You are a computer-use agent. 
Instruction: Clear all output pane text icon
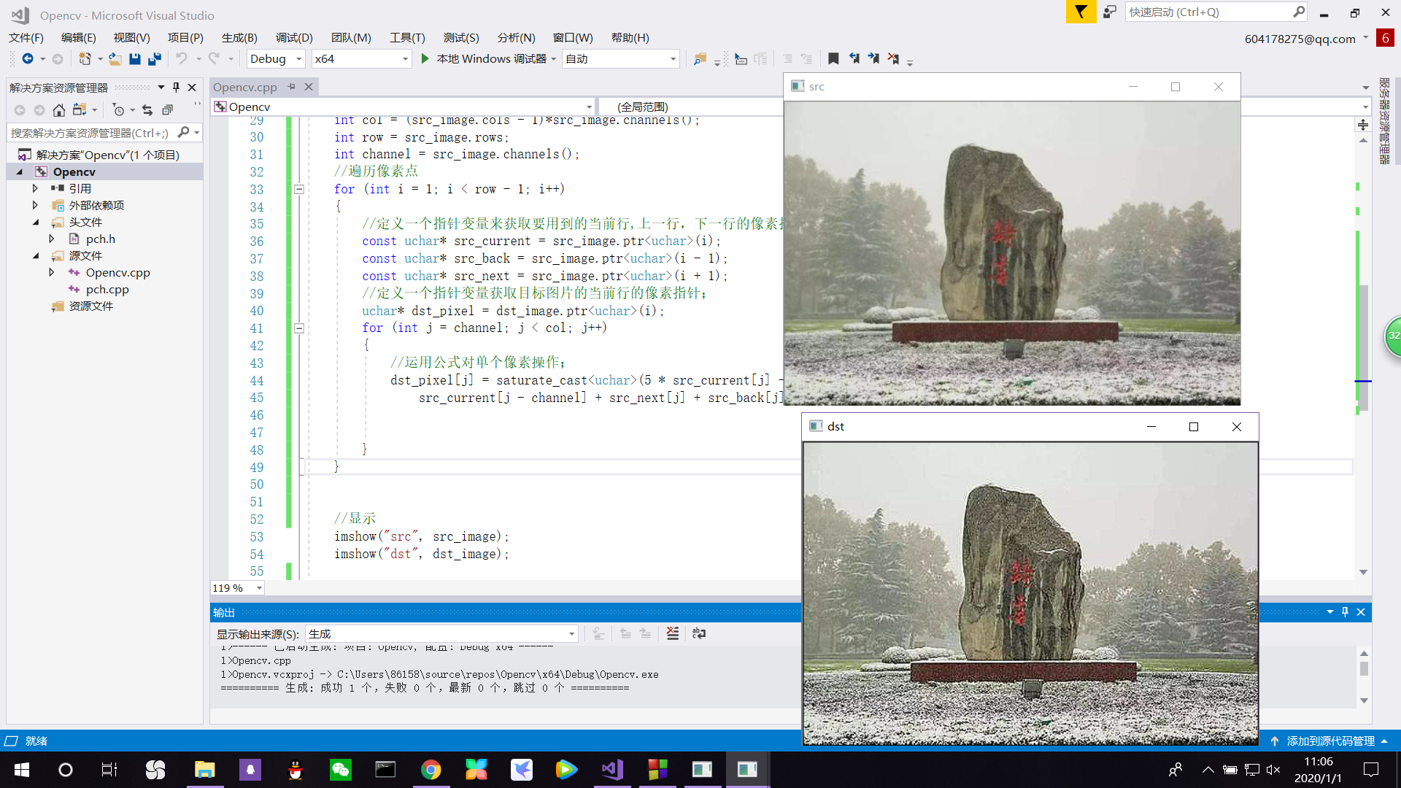click(673, 633)
